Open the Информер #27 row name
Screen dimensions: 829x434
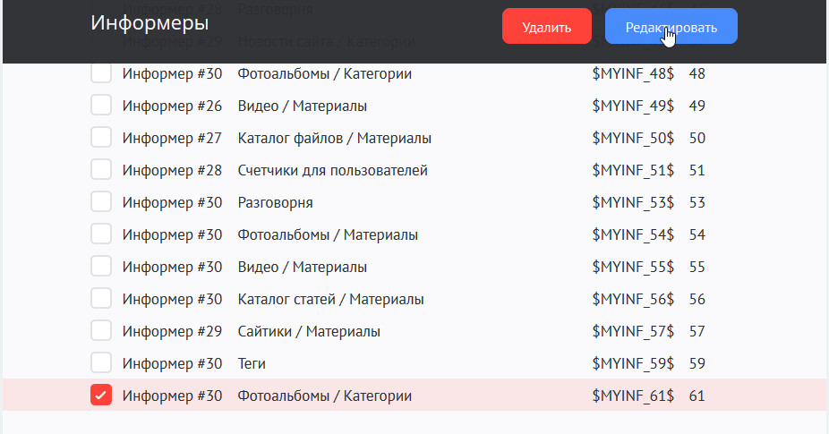(172, 138)
